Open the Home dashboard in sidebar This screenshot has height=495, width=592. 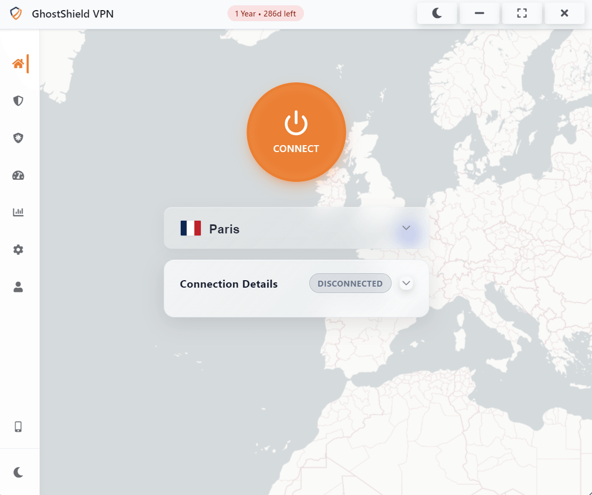pos(18,64)
